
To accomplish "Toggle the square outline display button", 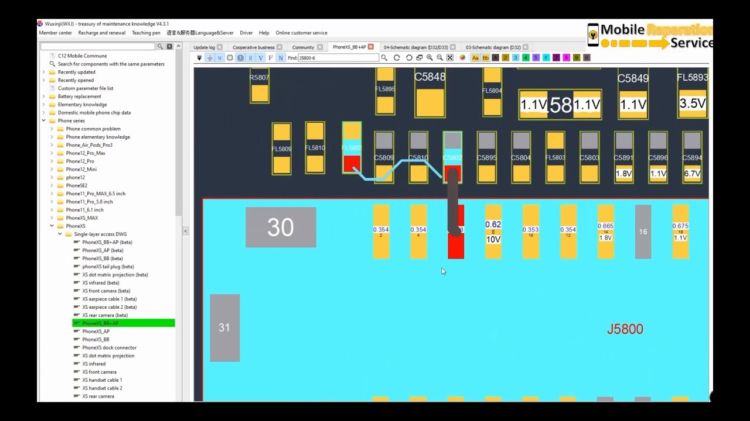I will pyautogui.click(x=230, y=58).
